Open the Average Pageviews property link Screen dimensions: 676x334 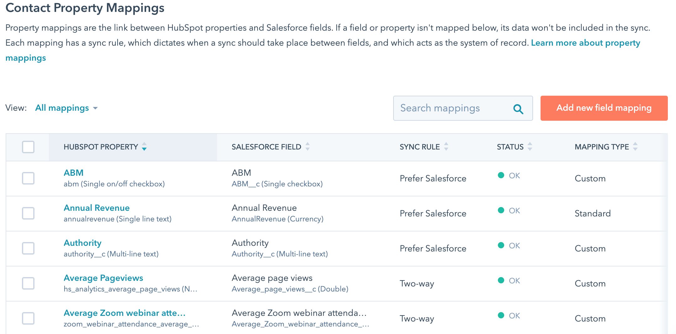[x=103, y=278]
